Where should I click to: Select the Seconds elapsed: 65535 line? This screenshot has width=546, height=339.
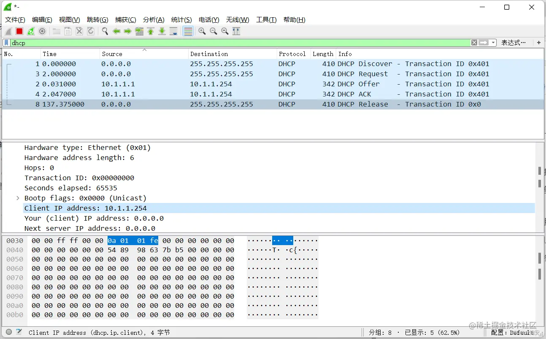click(x=71, y=188)
